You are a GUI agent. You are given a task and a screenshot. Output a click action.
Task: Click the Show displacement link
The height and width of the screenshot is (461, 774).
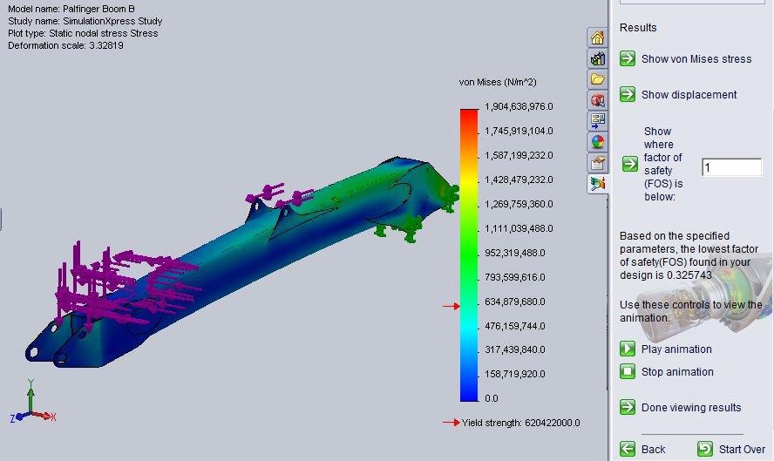tap(689, 94)
